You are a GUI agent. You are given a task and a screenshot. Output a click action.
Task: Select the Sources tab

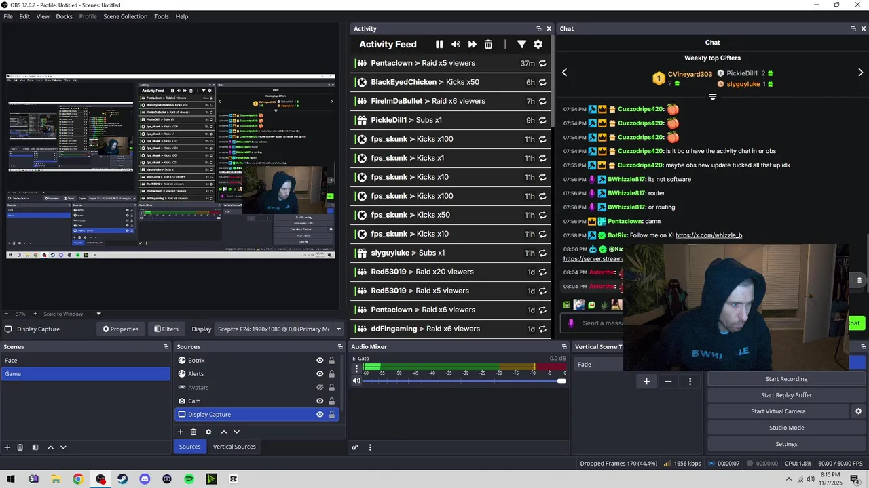[189, 447]
